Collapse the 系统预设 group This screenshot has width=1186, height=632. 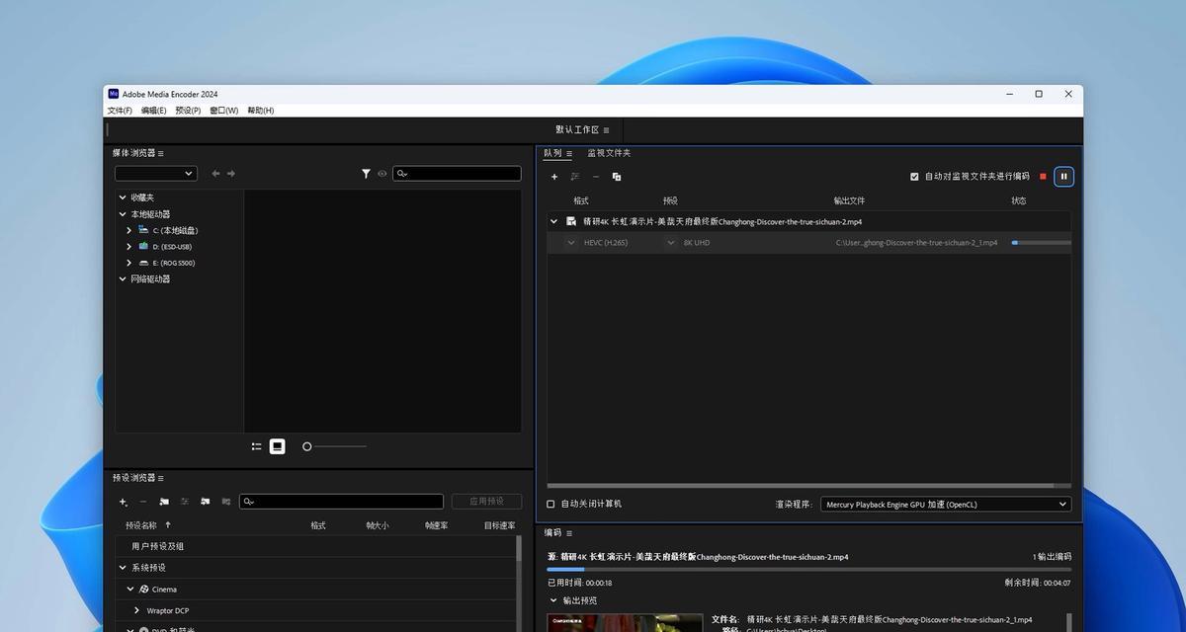(123, 568)
